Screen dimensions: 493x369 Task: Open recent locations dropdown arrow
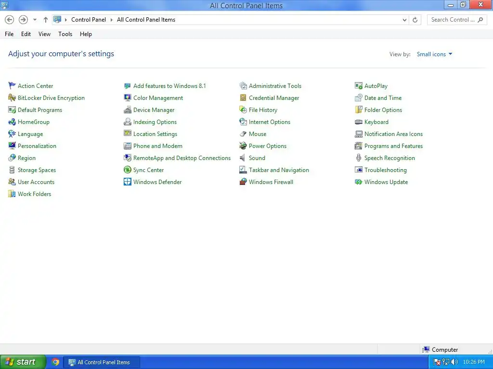[x=35, y=20]
